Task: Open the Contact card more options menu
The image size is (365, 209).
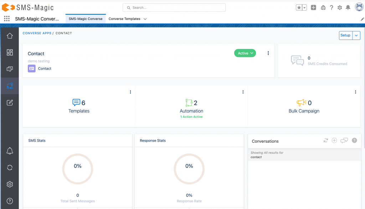Action: (x=268, y=53)
